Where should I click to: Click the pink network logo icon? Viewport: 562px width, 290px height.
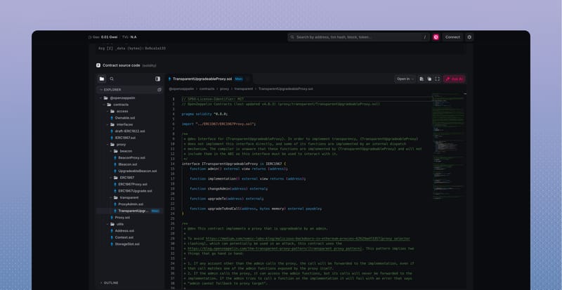coord(436,37)
